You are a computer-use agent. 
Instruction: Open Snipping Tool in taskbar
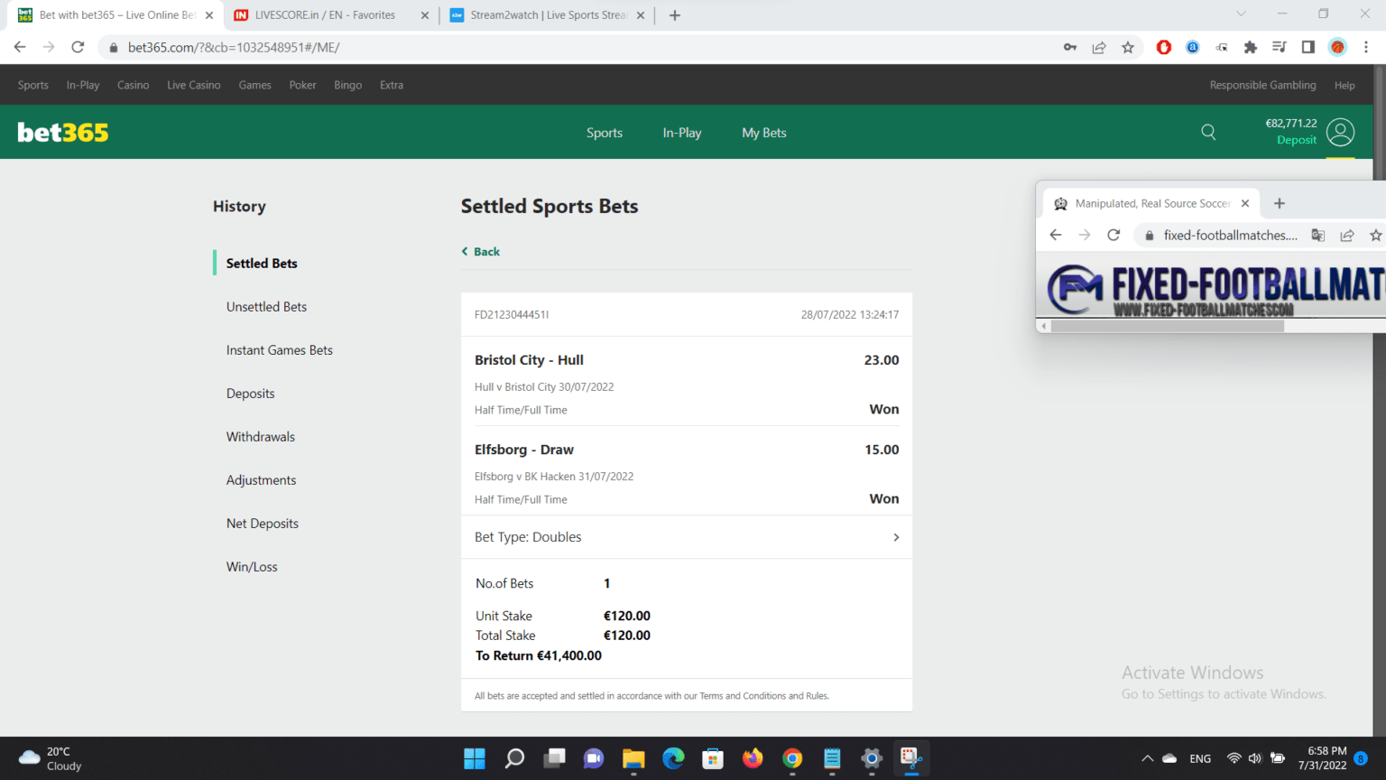911,757
